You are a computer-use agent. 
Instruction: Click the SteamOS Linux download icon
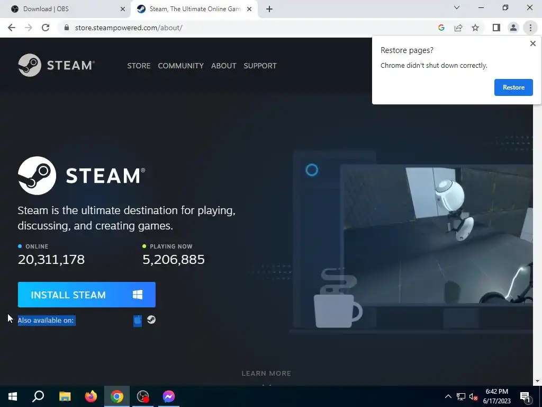(x=151, y=320)
